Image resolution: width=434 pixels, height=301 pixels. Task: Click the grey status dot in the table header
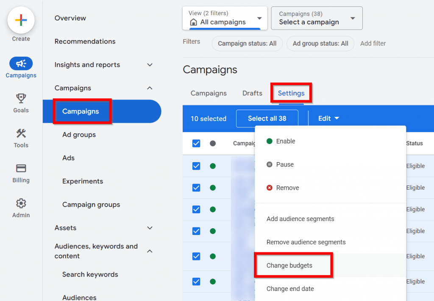point(213,144)
